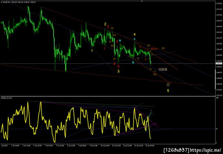This screenshot has width=223, height=154.
Task: Click the '9 Jul 21:00' time axis label
Action: (x=93, y=145)
